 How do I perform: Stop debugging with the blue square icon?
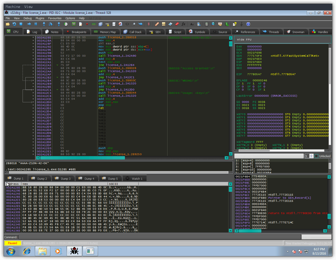tap(21, 24)
